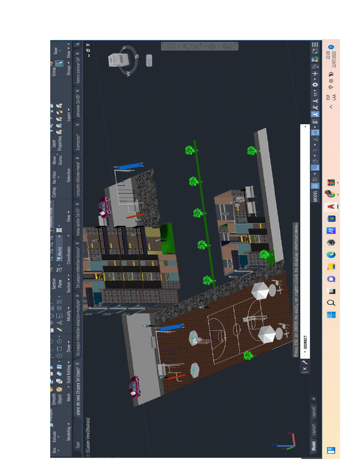Click the WCS label under ViewCube
This screenshot has height=469, width=351.
[149, 61]
